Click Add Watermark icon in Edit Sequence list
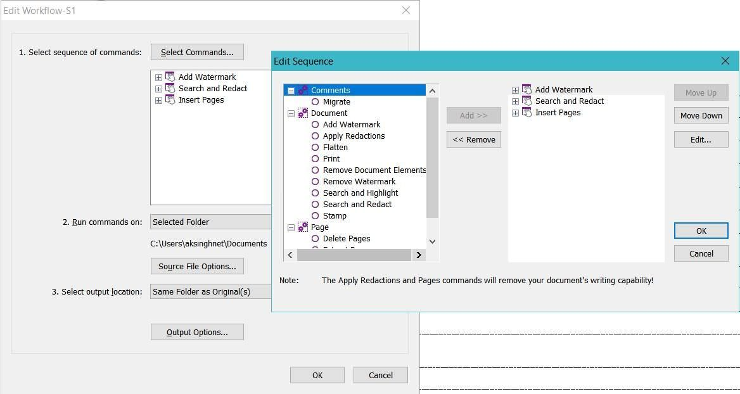 [x=526, y=89]
